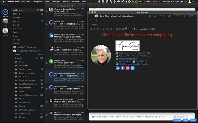Star the gbdoc message
This screenshot has width=198, height=123.
[x=187, y=117]
